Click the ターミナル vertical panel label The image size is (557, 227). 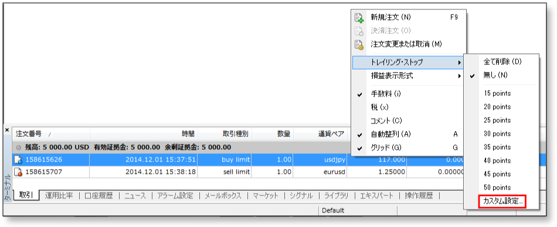pyautogui.click(x=7, y=188)
